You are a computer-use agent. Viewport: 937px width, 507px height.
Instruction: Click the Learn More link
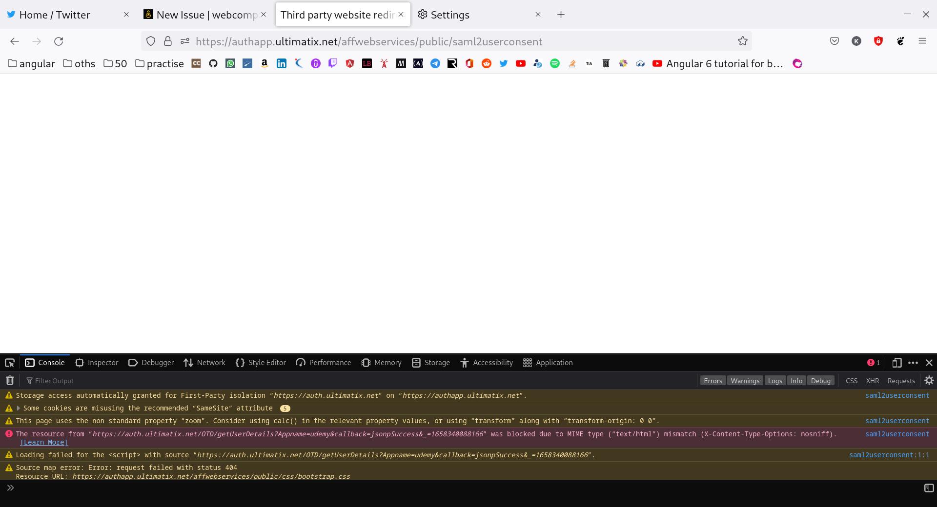[x=44, y=442]
